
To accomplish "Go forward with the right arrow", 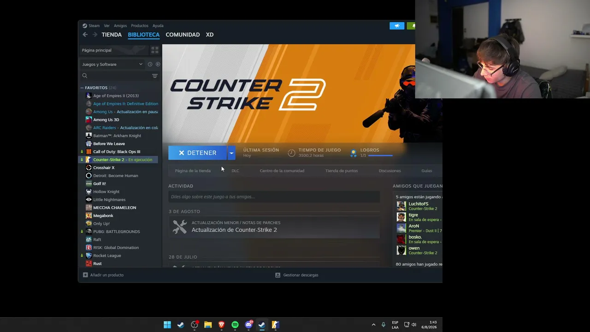I will tap(95, 35).
